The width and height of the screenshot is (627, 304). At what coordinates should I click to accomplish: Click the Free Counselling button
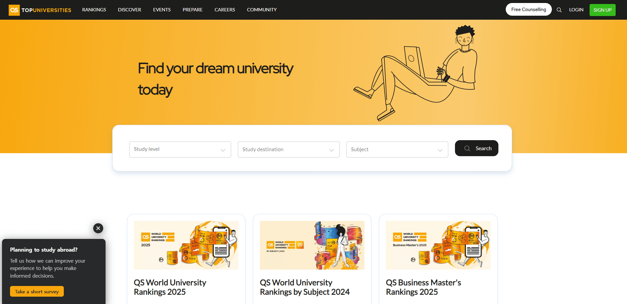[529, 9]
